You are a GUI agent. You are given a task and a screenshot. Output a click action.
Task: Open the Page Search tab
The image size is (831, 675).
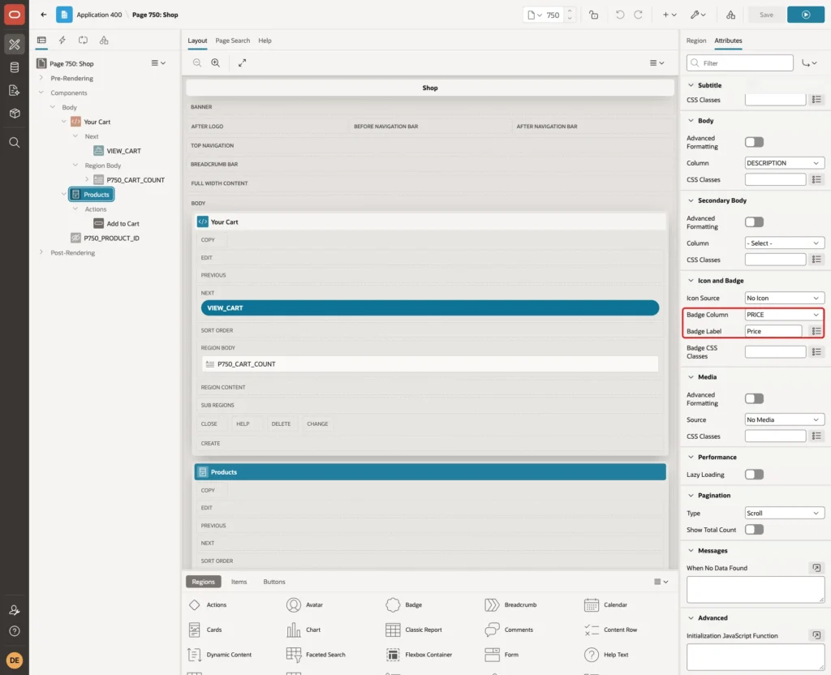click(232, 41)
